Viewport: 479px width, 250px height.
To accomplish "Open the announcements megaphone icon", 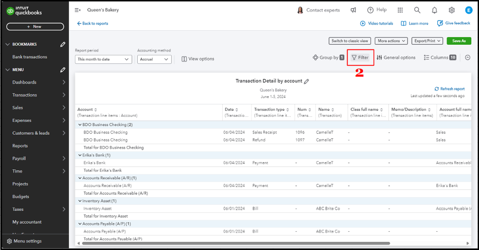I will 353,10.
